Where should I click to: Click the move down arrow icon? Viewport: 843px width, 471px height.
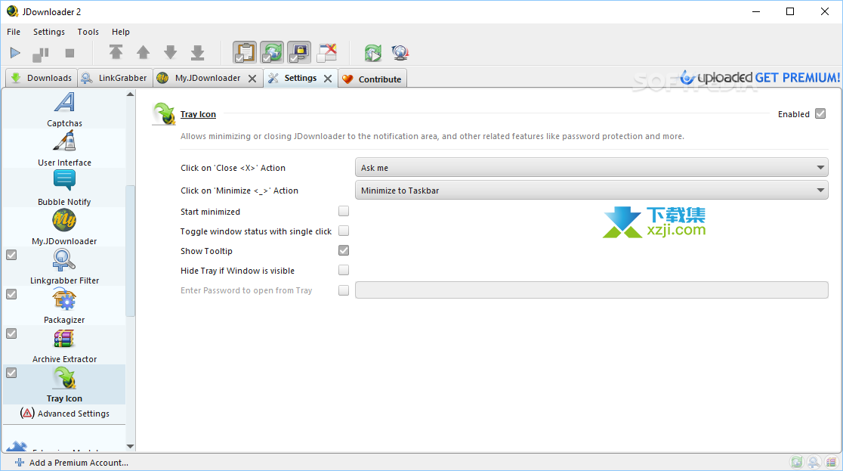171,52
